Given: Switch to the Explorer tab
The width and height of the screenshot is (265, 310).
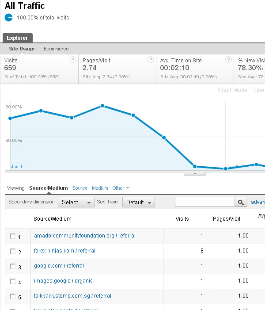Looking at the screenshot, I should (17, 38).
